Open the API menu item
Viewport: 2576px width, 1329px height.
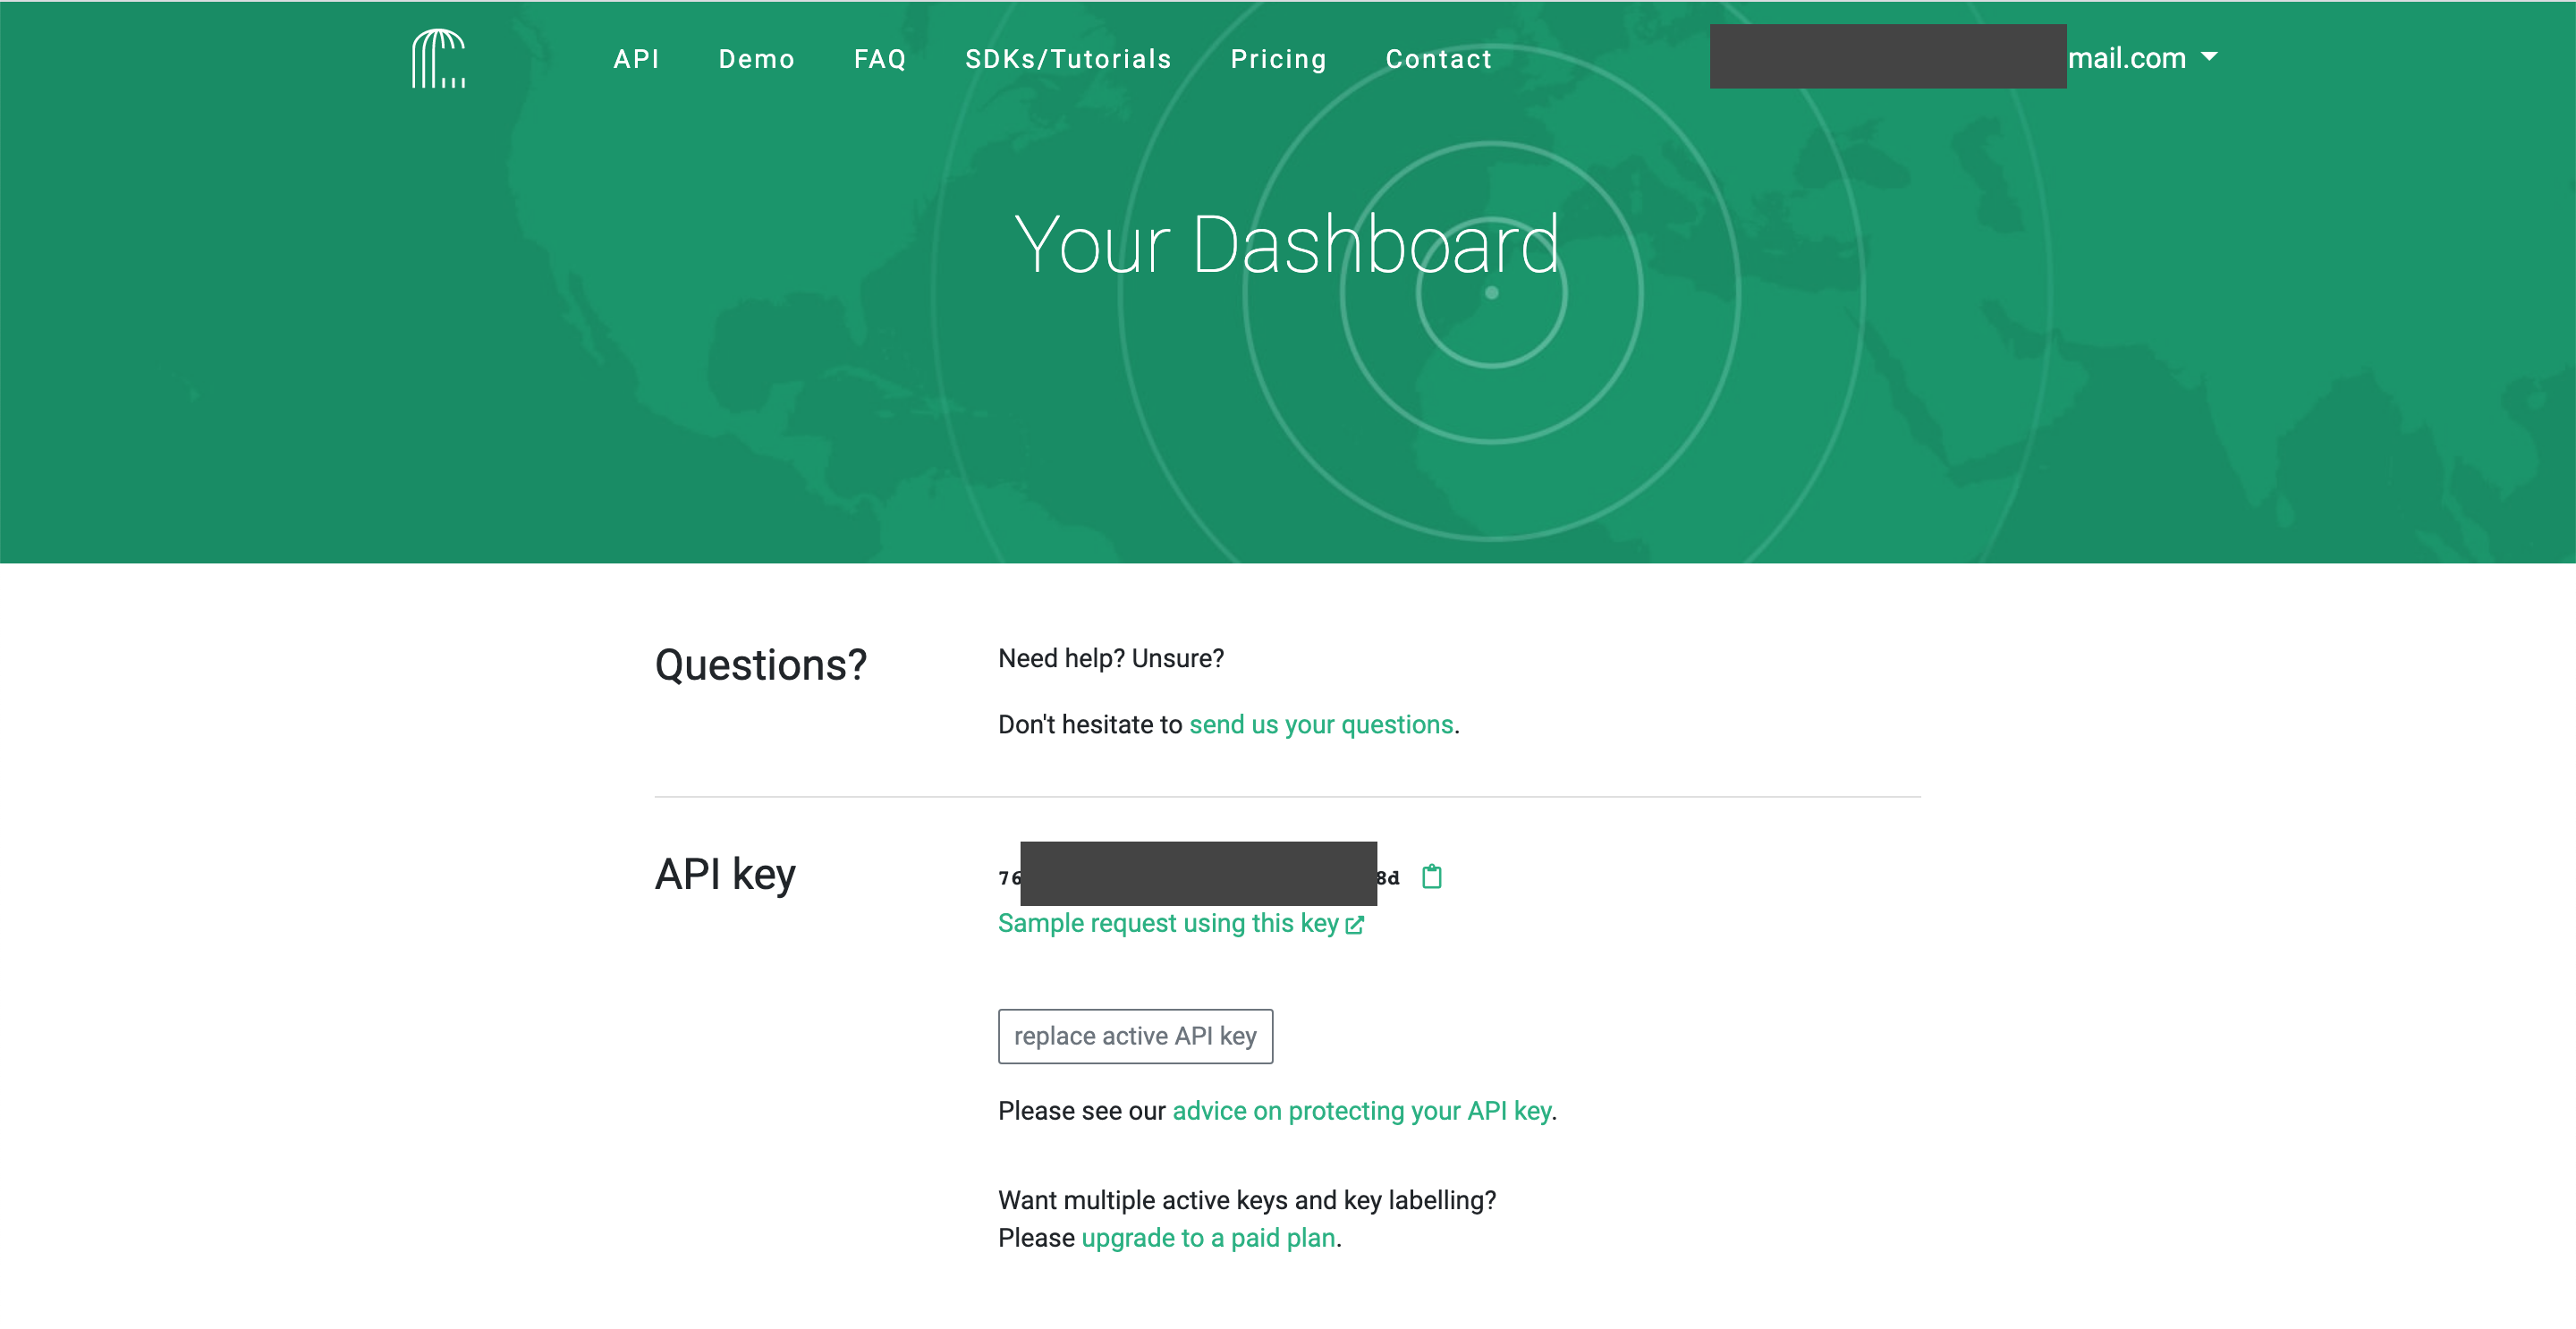click(636, 59)
